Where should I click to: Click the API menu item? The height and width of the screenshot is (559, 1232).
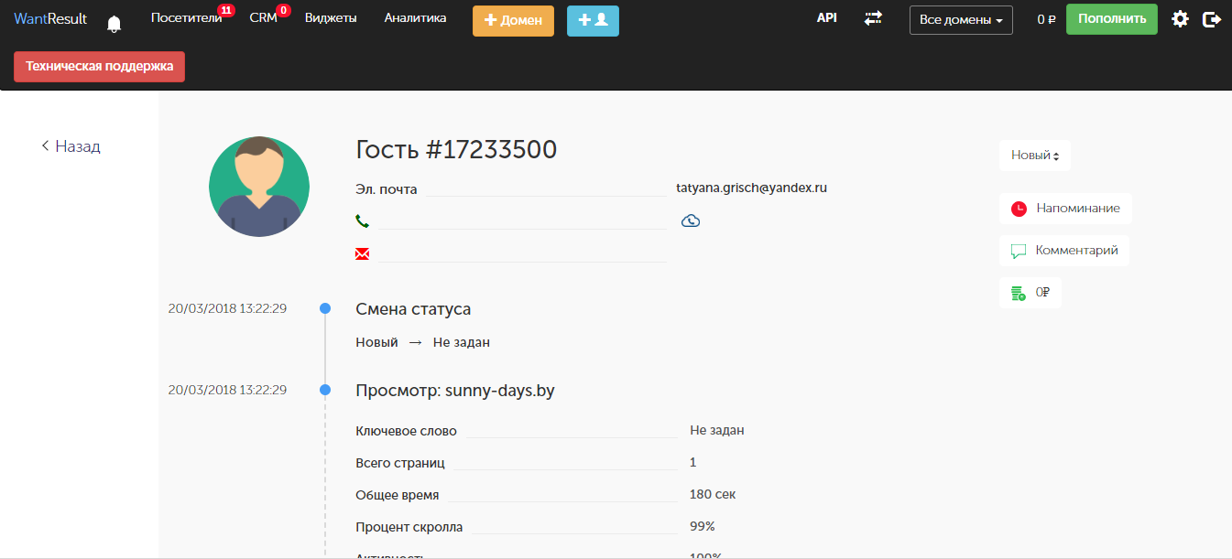coord(827,17)
